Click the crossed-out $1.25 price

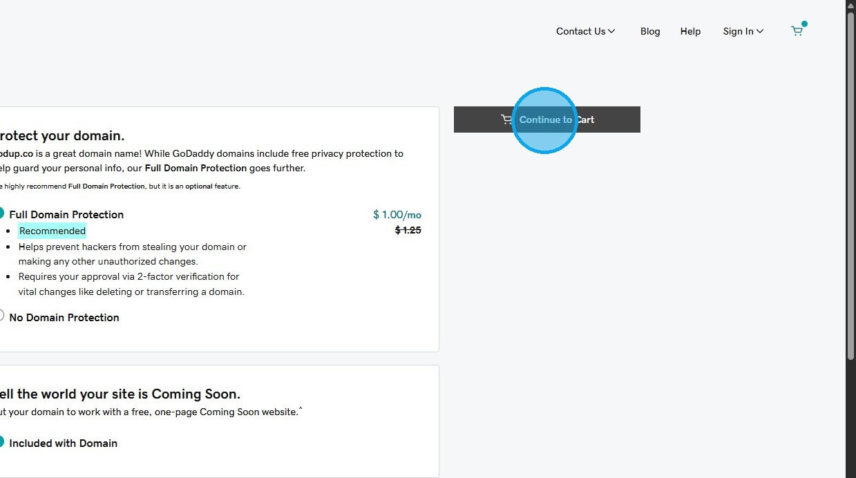[408, 230]
